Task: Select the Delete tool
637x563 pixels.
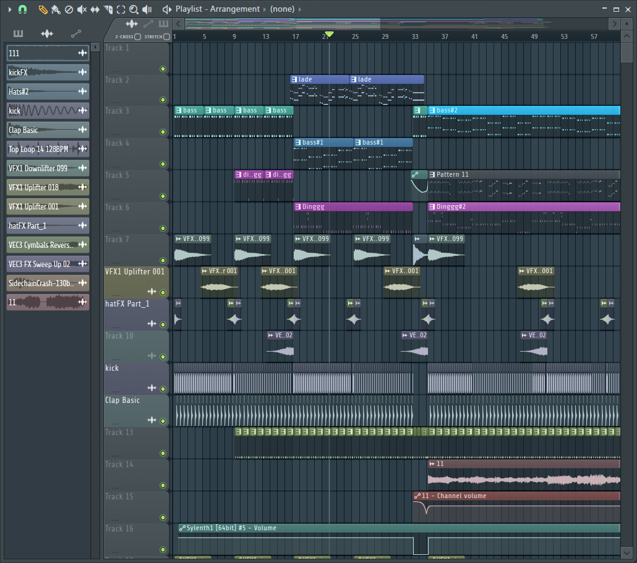Action: (69, 9)
